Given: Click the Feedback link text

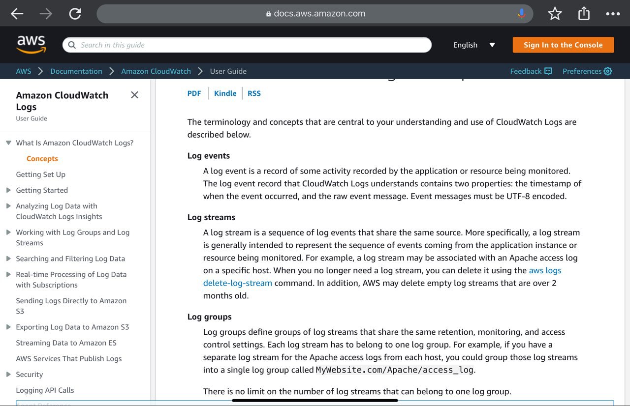Looking at the screenshot, I should pos(526,71).
